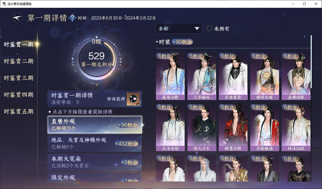The image size is (322, 189).
Task: Select the 蓬海沧歌 outfit thumbnail
Action: point(170,76)
